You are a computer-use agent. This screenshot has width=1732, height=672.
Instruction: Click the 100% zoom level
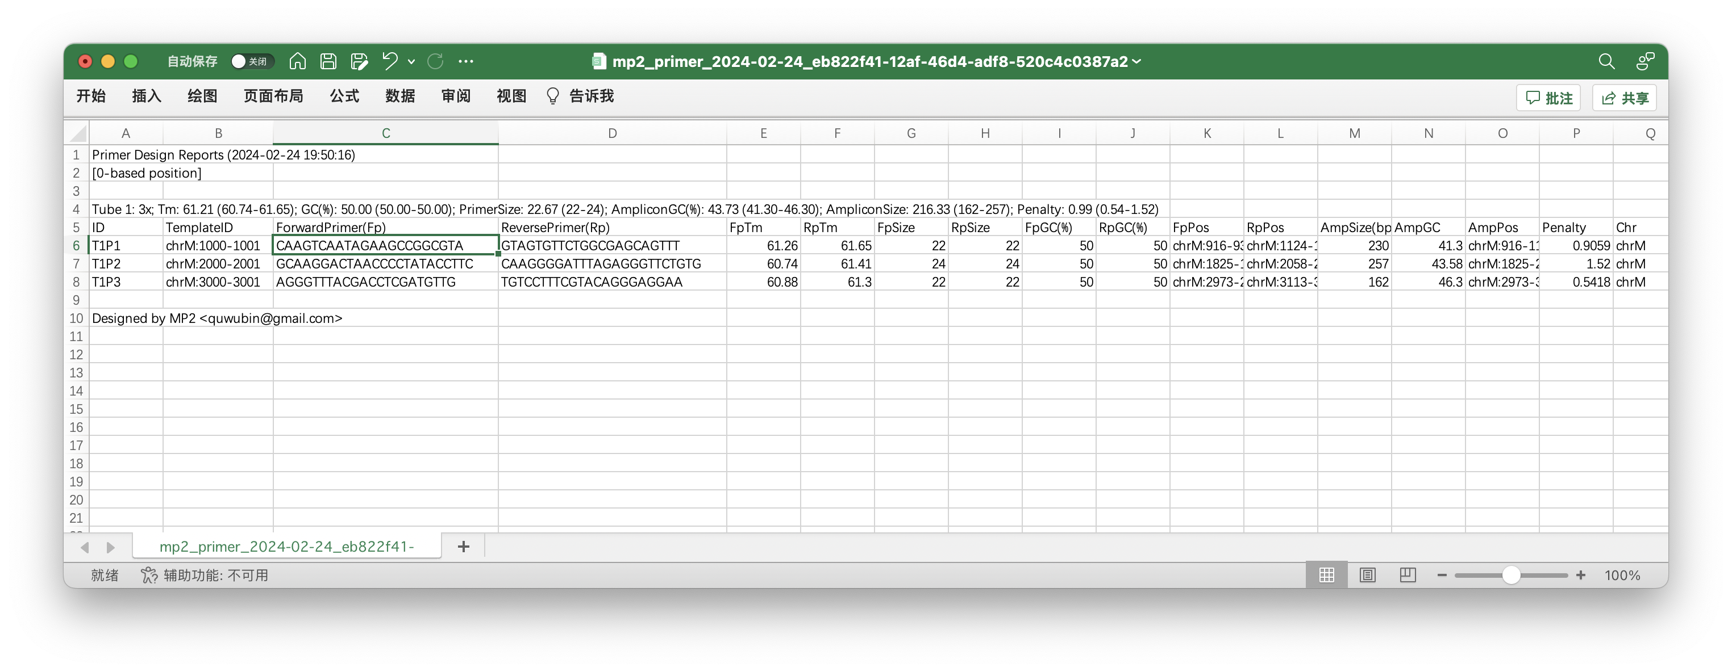pos(1622,574)
